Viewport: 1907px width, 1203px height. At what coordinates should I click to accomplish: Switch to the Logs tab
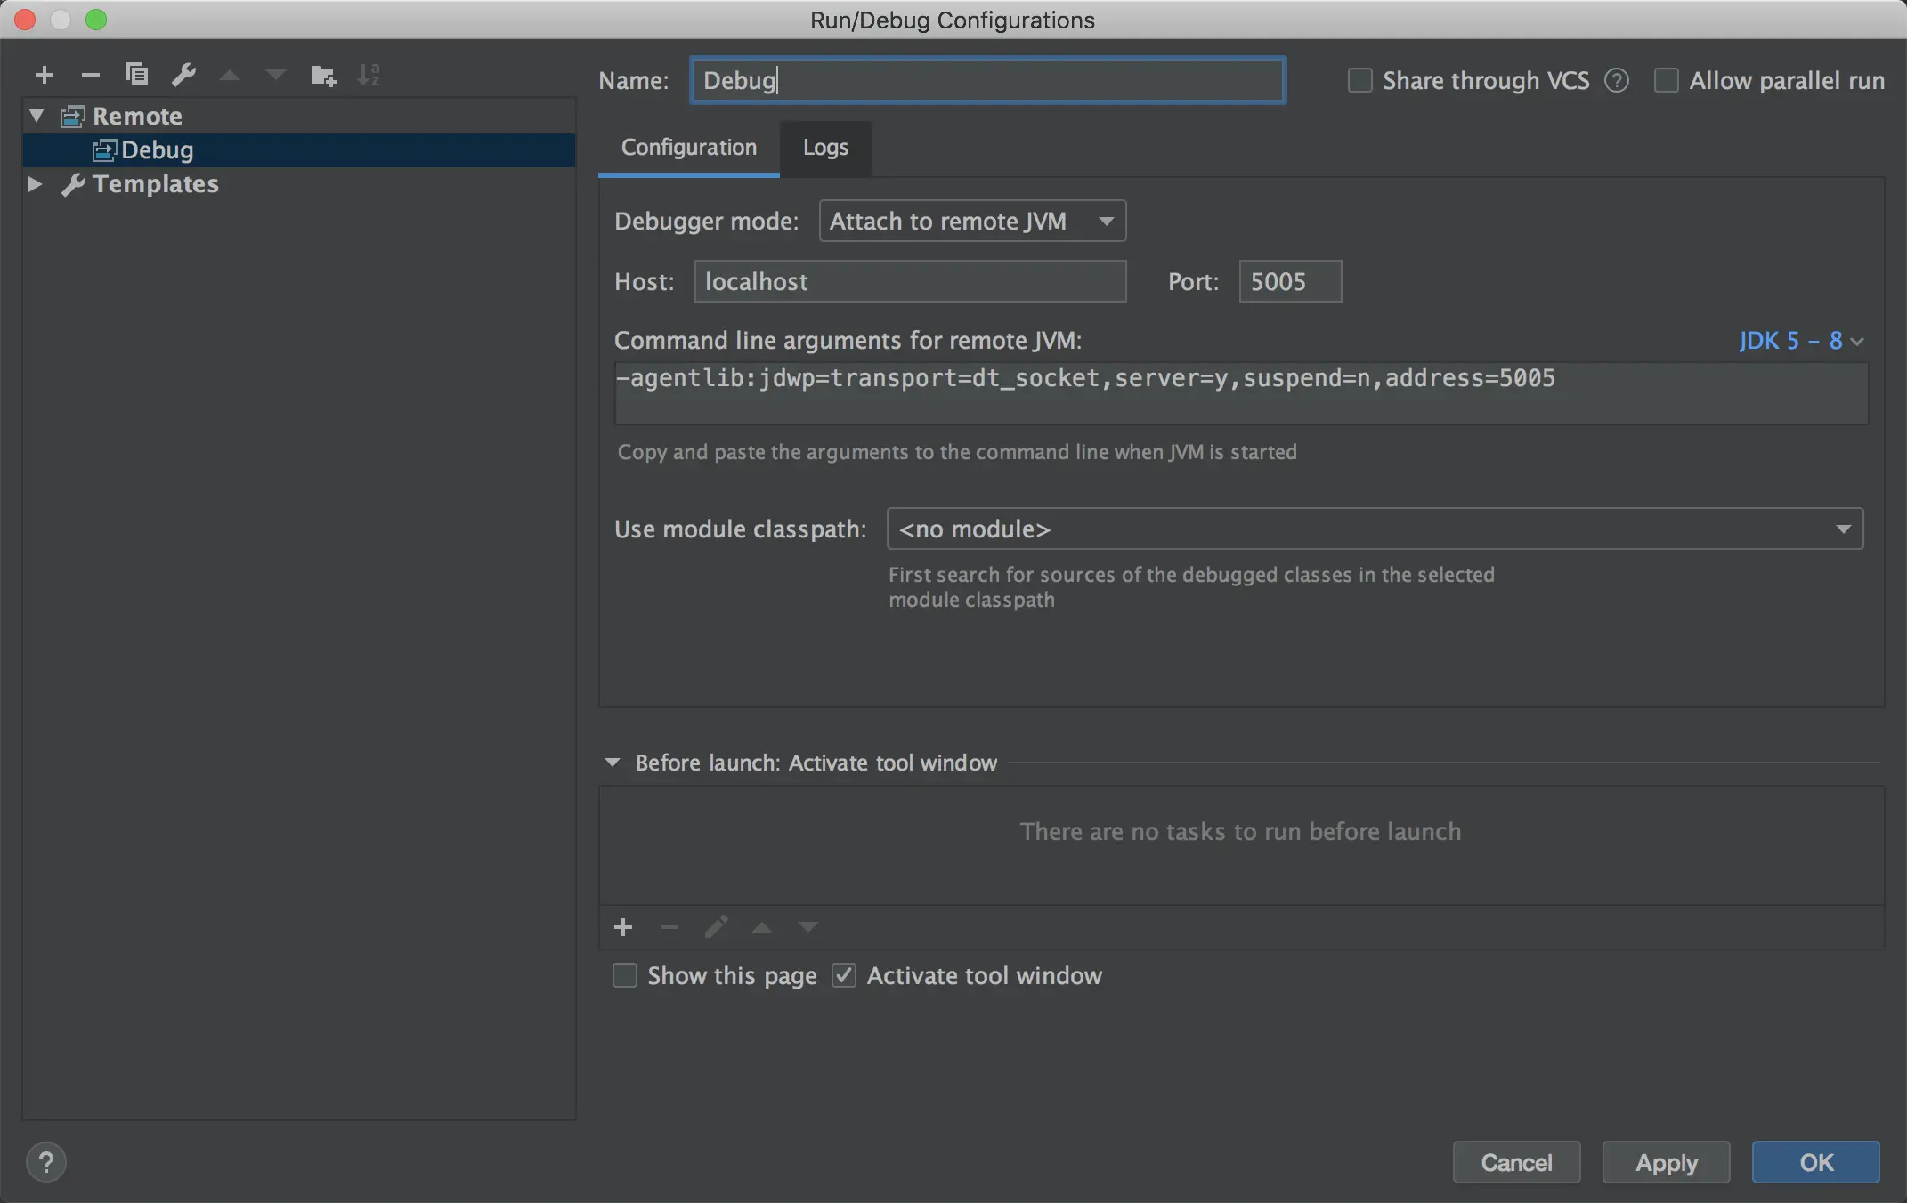click(x=824, y=148)
